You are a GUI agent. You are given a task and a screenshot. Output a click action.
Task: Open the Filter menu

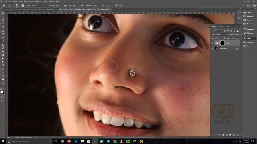pos(37,2)
